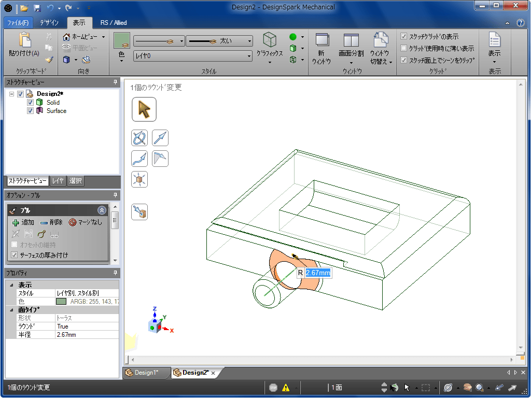
Task: Click the Add (追加) green plus icon
Action: tap(16, 222)
